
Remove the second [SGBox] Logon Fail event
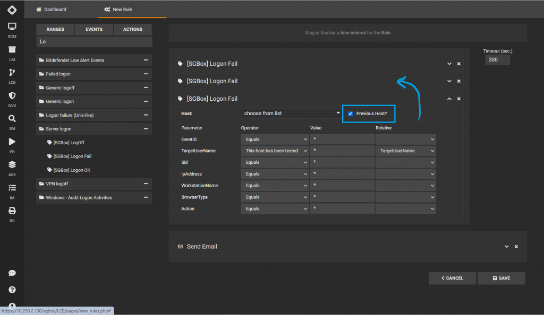pyautogui.click(x=458, y=81)
